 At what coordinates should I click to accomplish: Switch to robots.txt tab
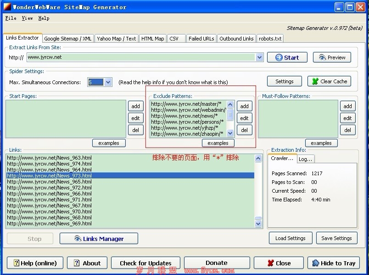(x=270, y=39)
